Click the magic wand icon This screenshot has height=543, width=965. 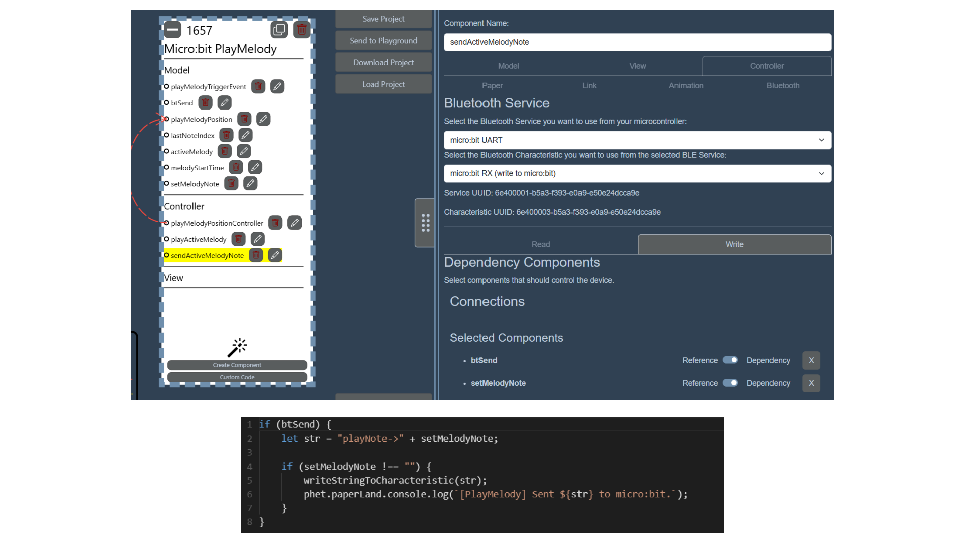coord(237,347)
